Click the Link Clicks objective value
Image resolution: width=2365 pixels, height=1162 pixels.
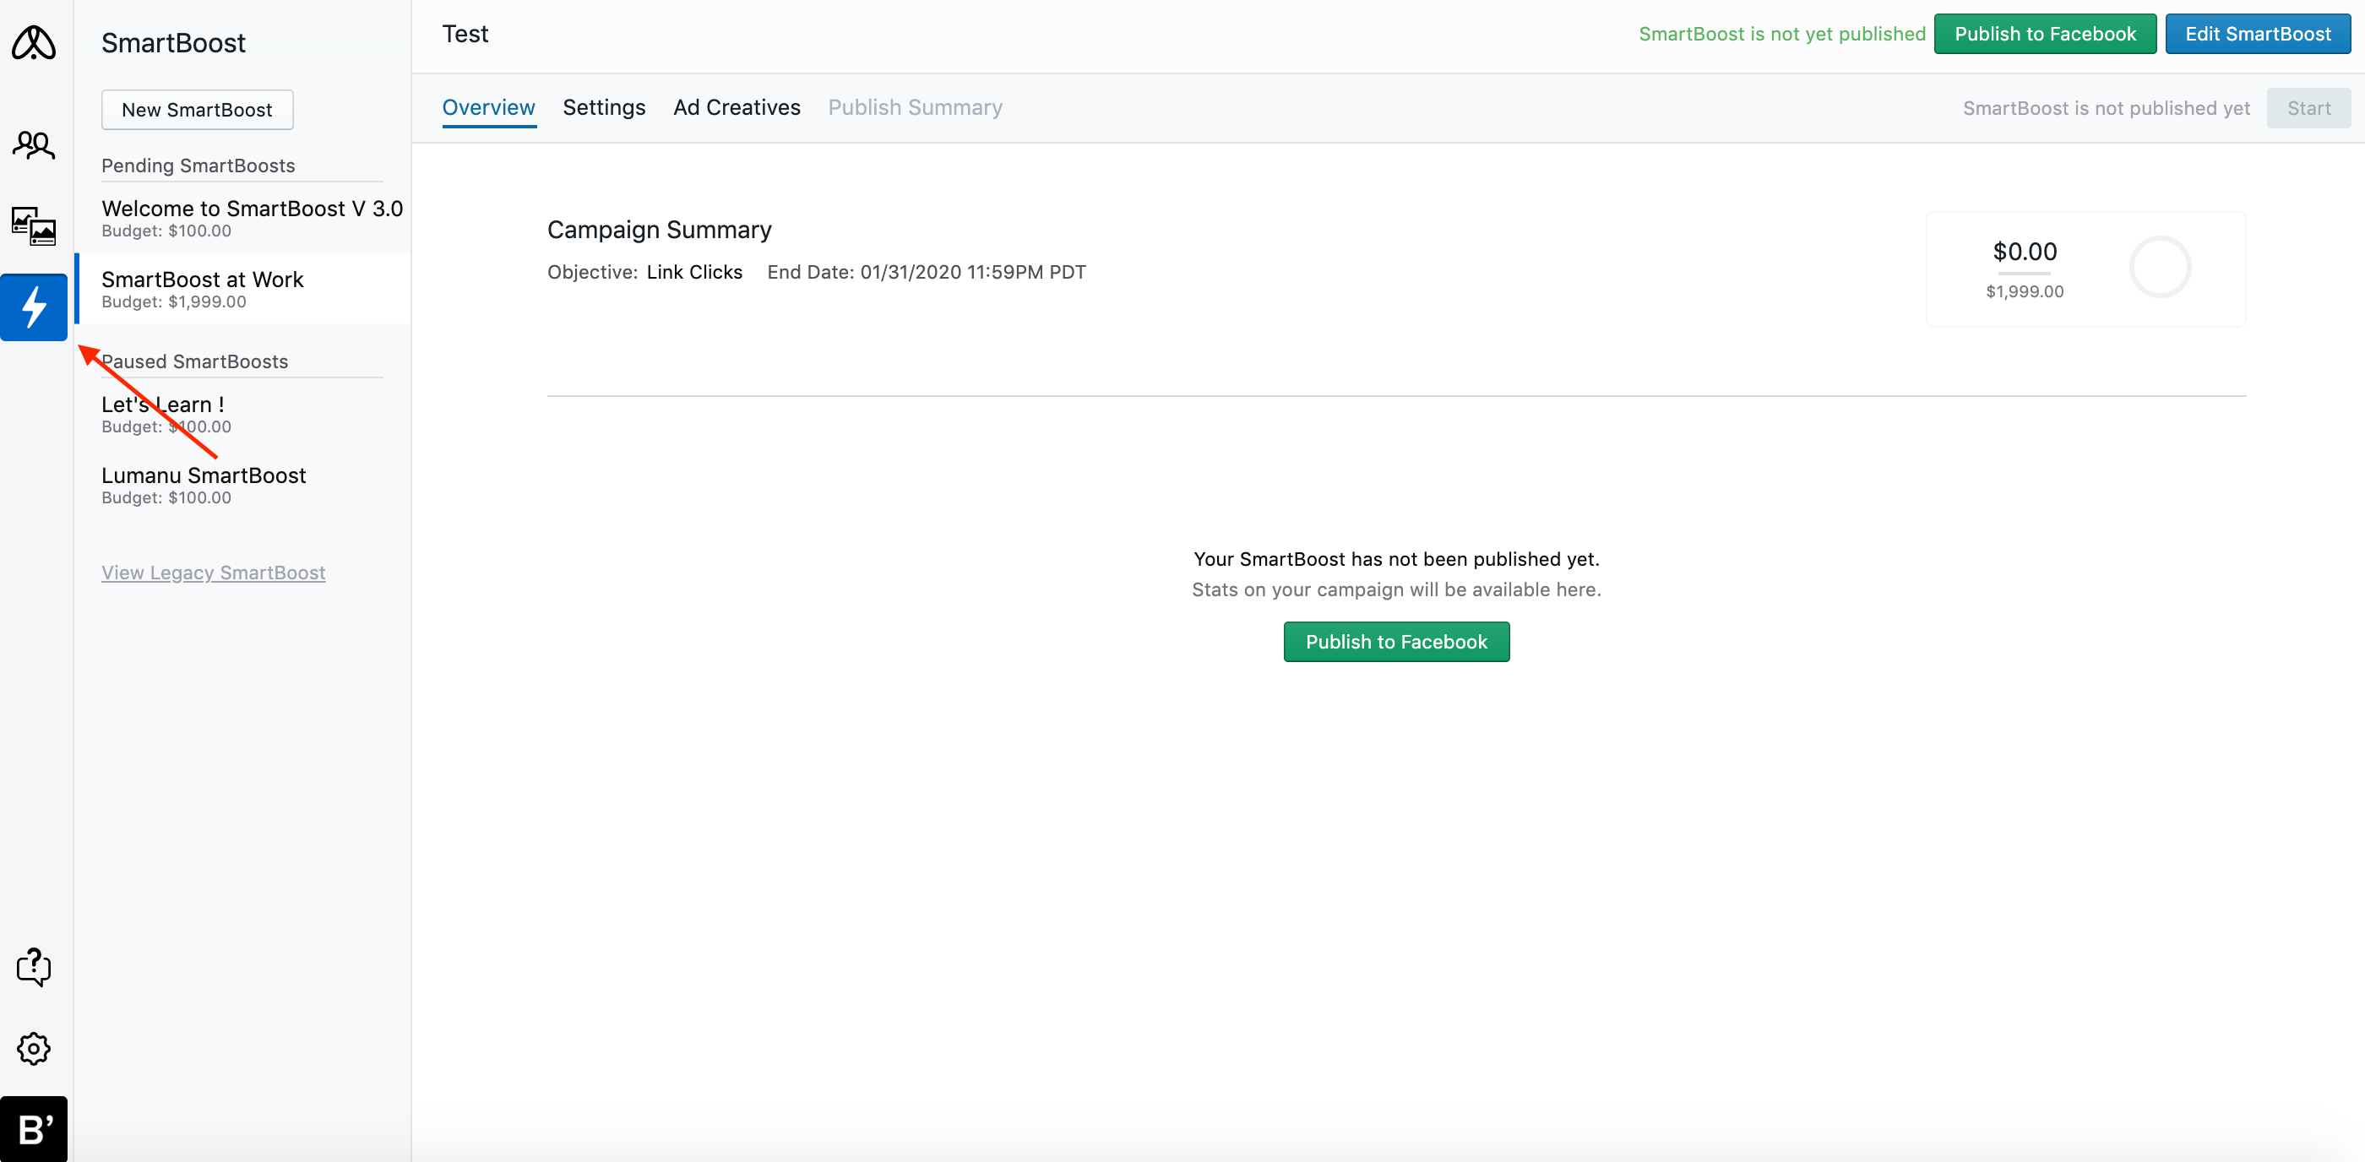[694, 272]
